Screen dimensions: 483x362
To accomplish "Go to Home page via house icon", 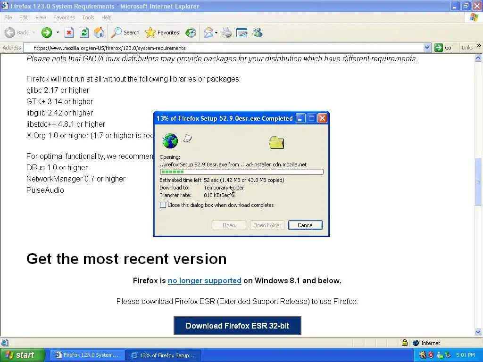I will tap(99, 33).
